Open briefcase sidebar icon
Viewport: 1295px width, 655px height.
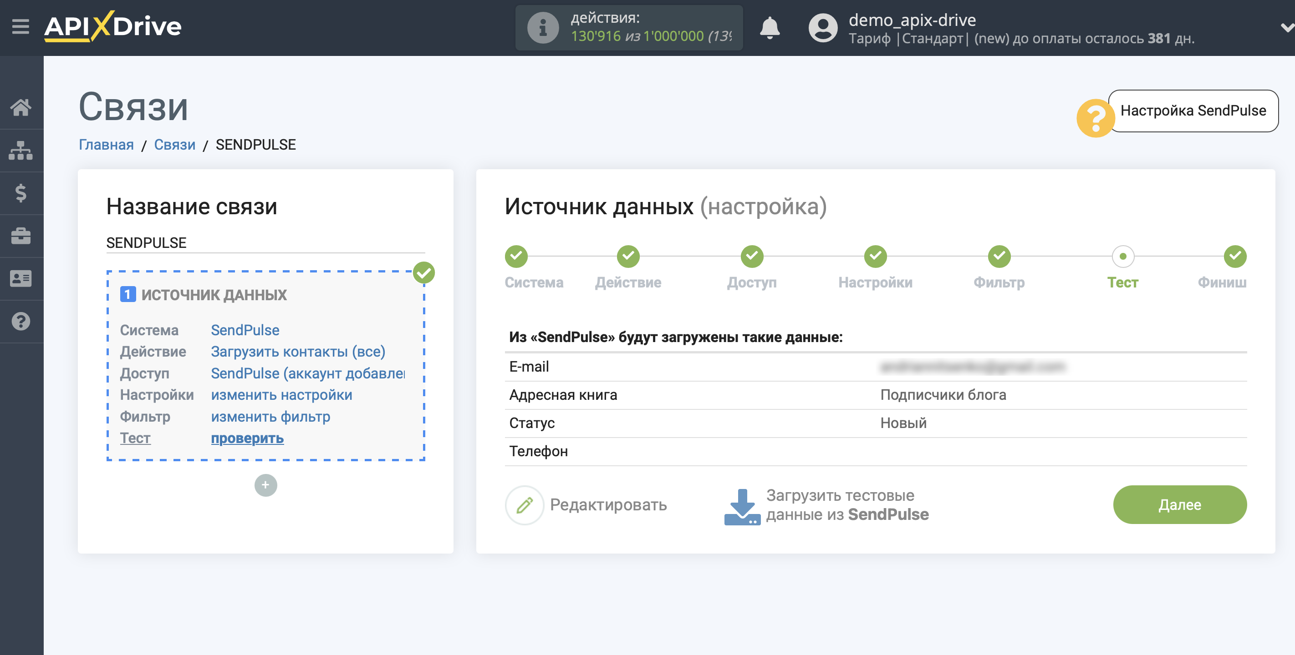pyautogui.click(x=20, y=236)
